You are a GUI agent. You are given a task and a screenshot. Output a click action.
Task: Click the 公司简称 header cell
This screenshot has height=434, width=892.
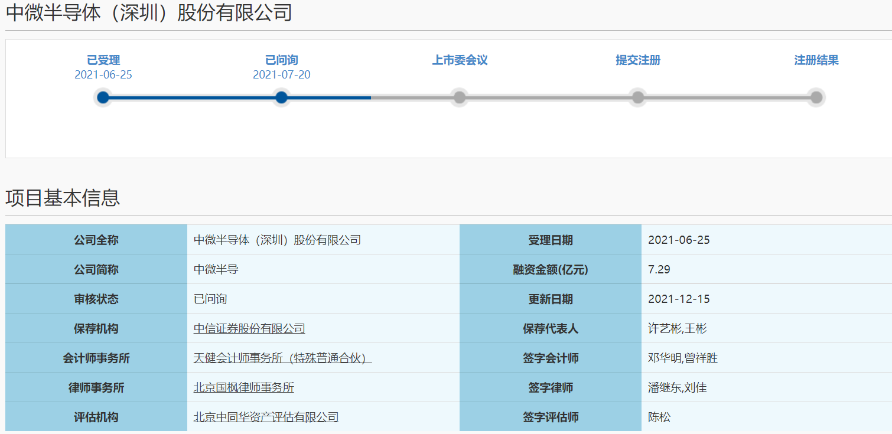[96, 269]
